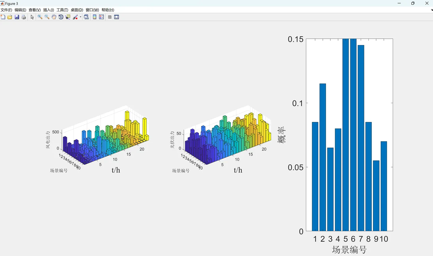433x256 pixels.
Task: Click the 50 tick label on 光伏出力 axis
Action: (179, 134)
